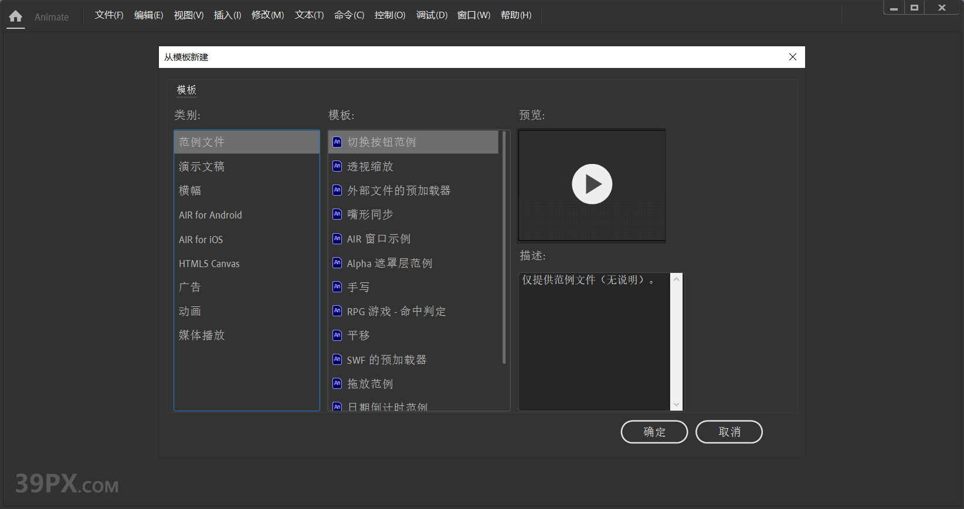This screenshot has width=964, height=509.
Task: Click the An file icon beside RPG 游戏 - 命中判定
Action: (x=337, y=310)
